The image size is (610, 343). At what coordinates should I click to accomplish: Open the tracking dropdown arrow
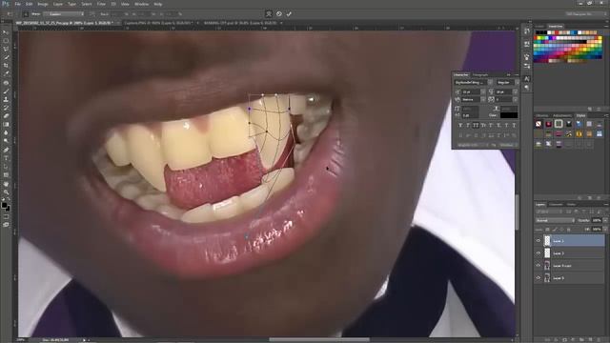tap(515, 99)
